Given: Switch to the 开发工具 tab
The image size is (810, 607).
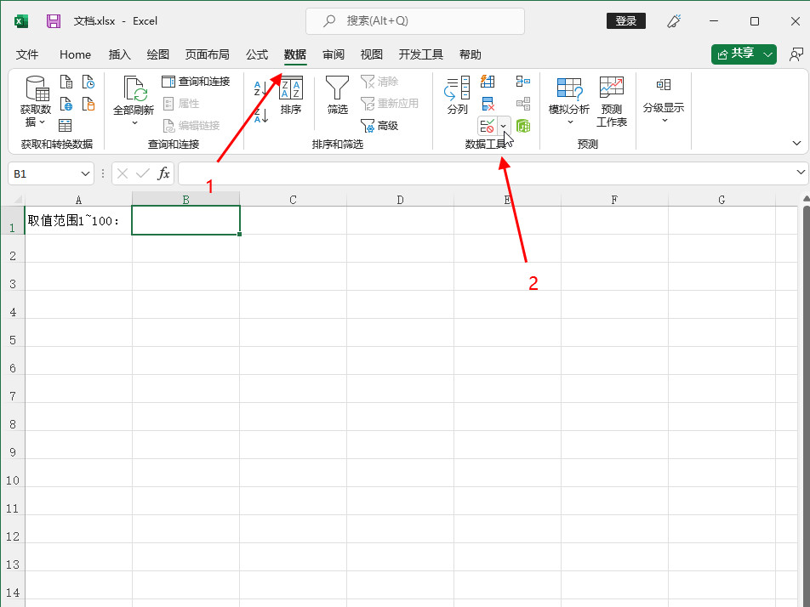Looking at the screenshot, I should tap(420, 54).
